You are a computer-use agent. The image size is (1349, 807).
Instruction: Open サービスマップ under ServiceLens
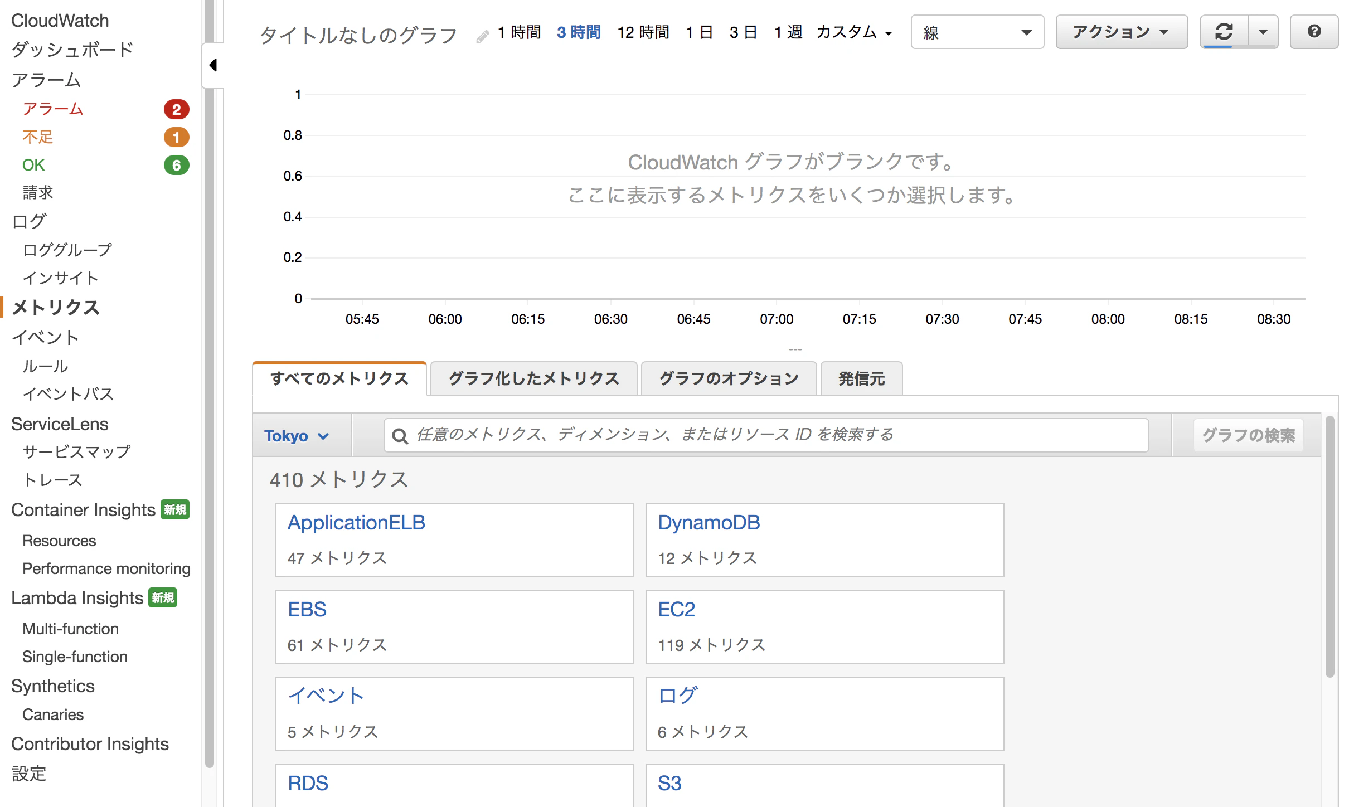(x=76, y=451)
